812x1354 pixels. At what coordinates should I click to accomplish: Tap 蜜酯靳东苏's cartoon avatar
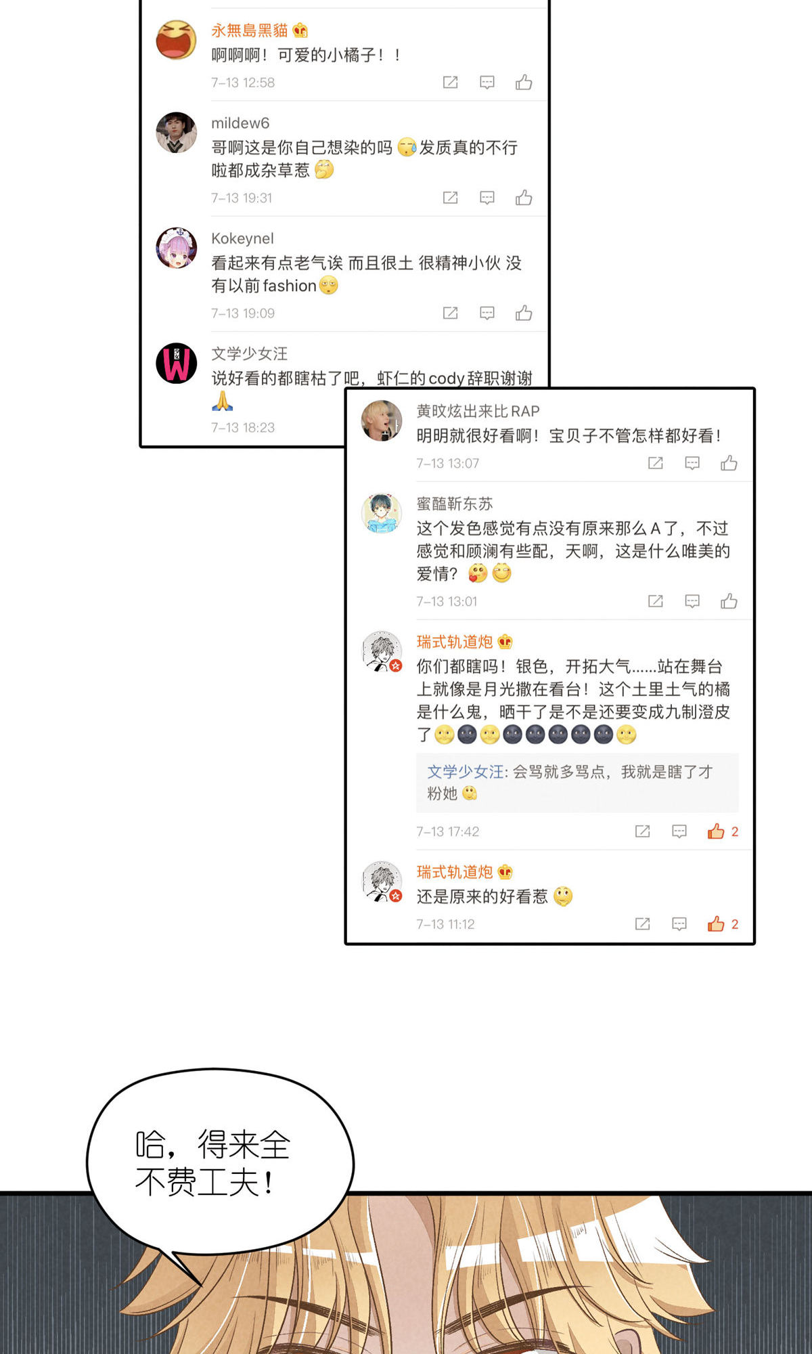pyautogui.click(x=382, y=513)
